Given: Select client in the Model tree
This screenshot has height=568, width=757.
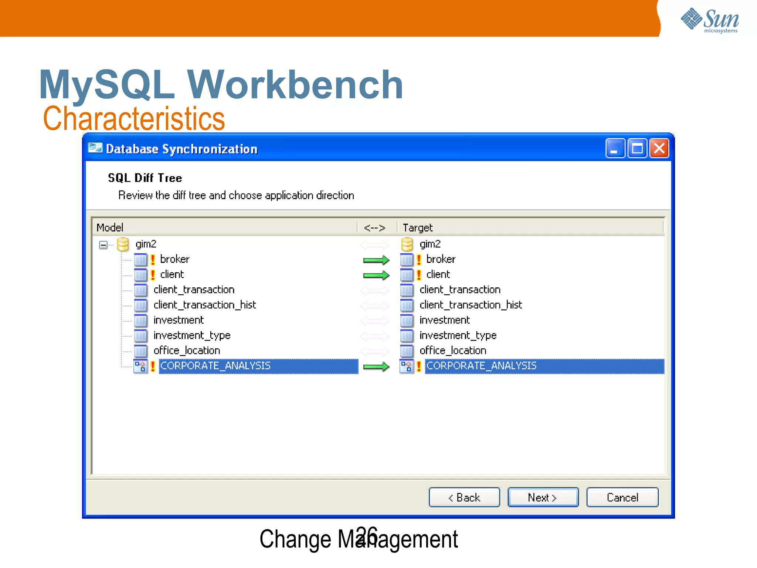Looking at the screenshot, I should tap(172, 274).
